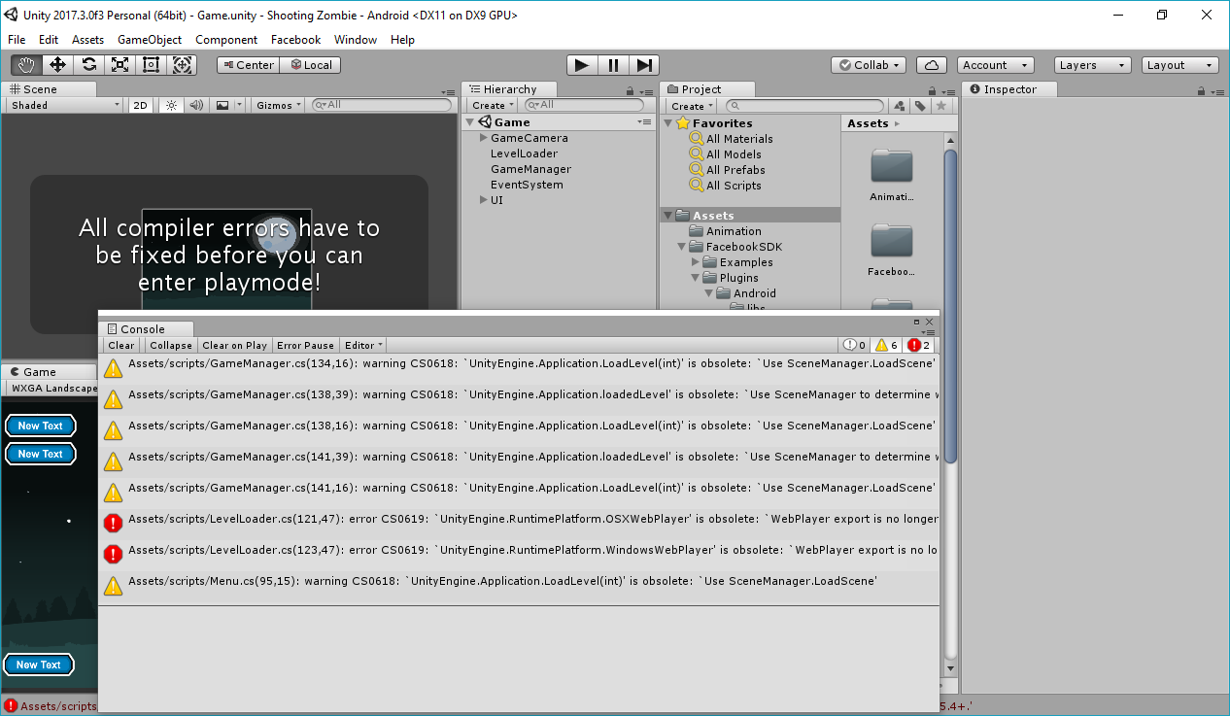
Task: Select All Materials in Favorites
Action: pos(739,139)
